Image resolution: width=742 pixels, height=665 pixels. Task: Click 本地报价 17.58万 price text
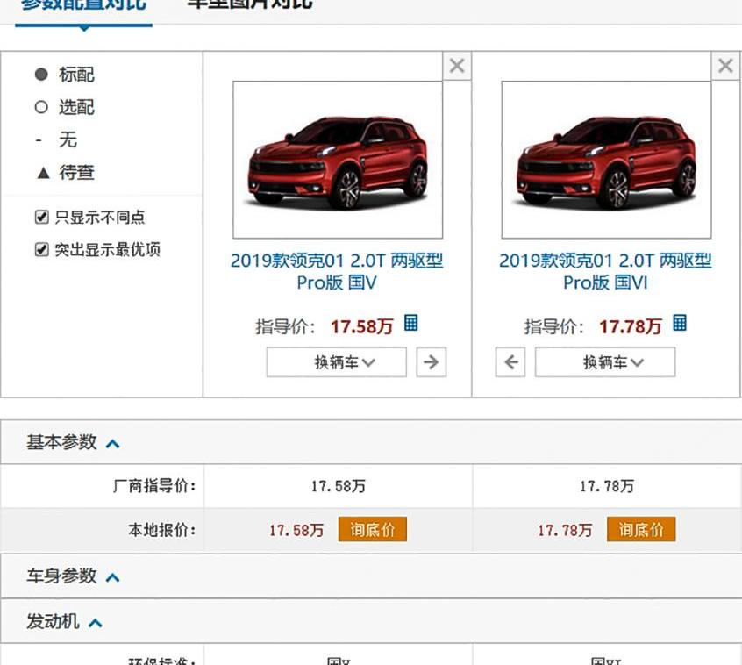click(x=296, y=530)
